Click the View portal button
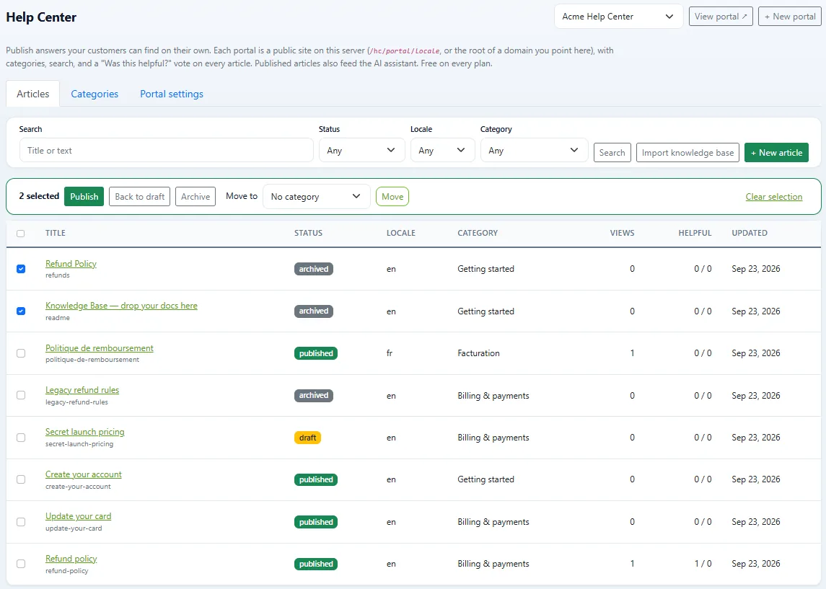 (721, 17)
